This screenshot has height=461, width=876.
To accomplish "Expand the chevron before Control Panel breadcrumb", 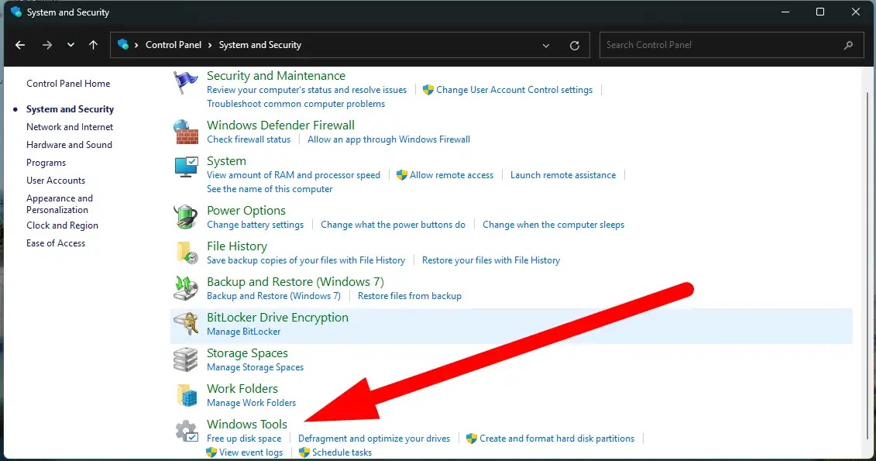I will (x=136, y=45).
